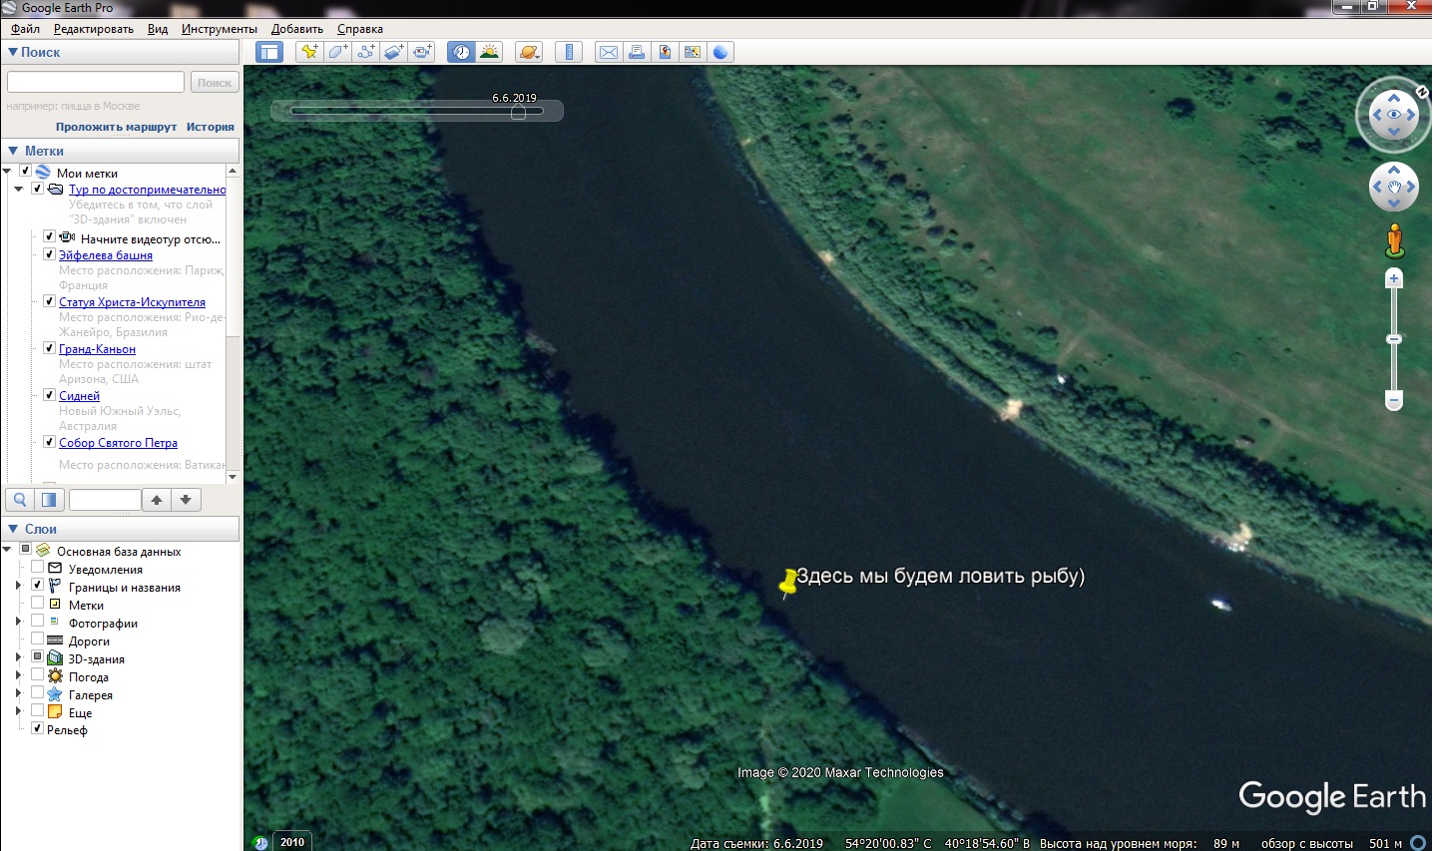Toggle places transparency panel icon
Image resolution: width=1432 pixels, height=851 pixels.
coord(49,500)
